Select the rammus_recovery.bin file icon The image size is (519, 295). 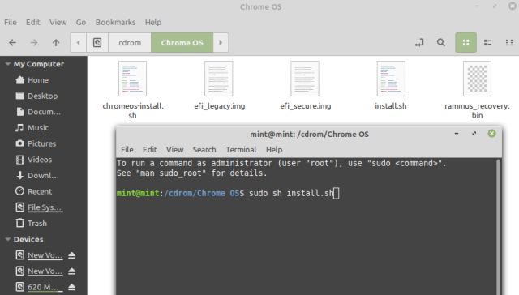click(x=477, y=79)
